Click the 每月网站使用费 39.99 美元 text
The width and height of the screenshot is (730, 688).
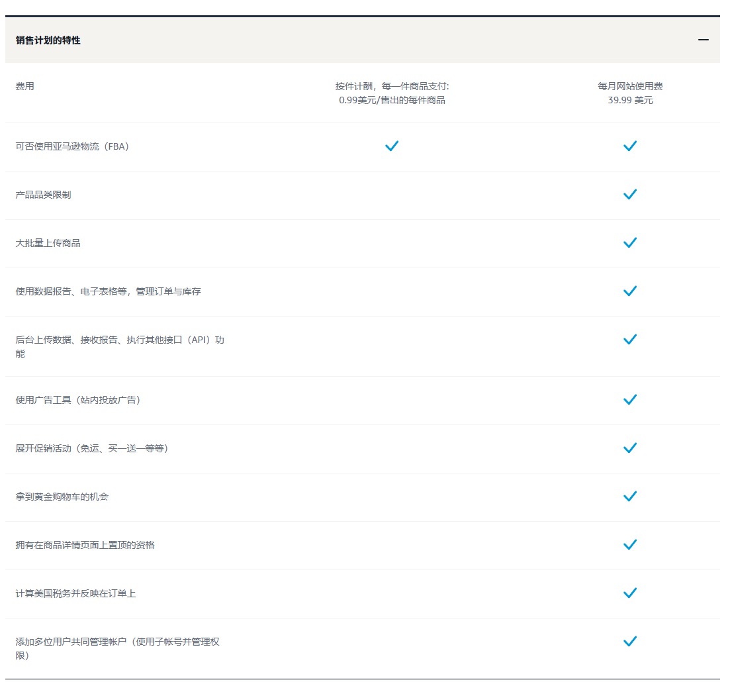click(630, 93)
